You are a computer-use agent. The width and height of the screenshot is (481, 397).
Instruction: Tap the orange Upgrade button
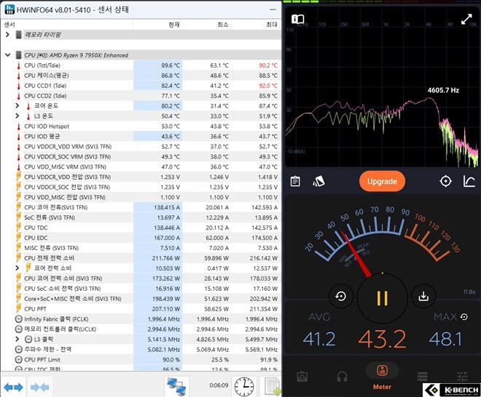click(382, 181)
